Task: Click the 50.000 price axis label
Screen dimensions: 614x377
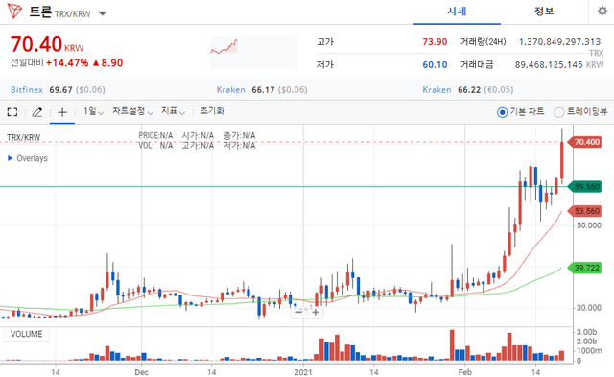Action: (588, 225)
